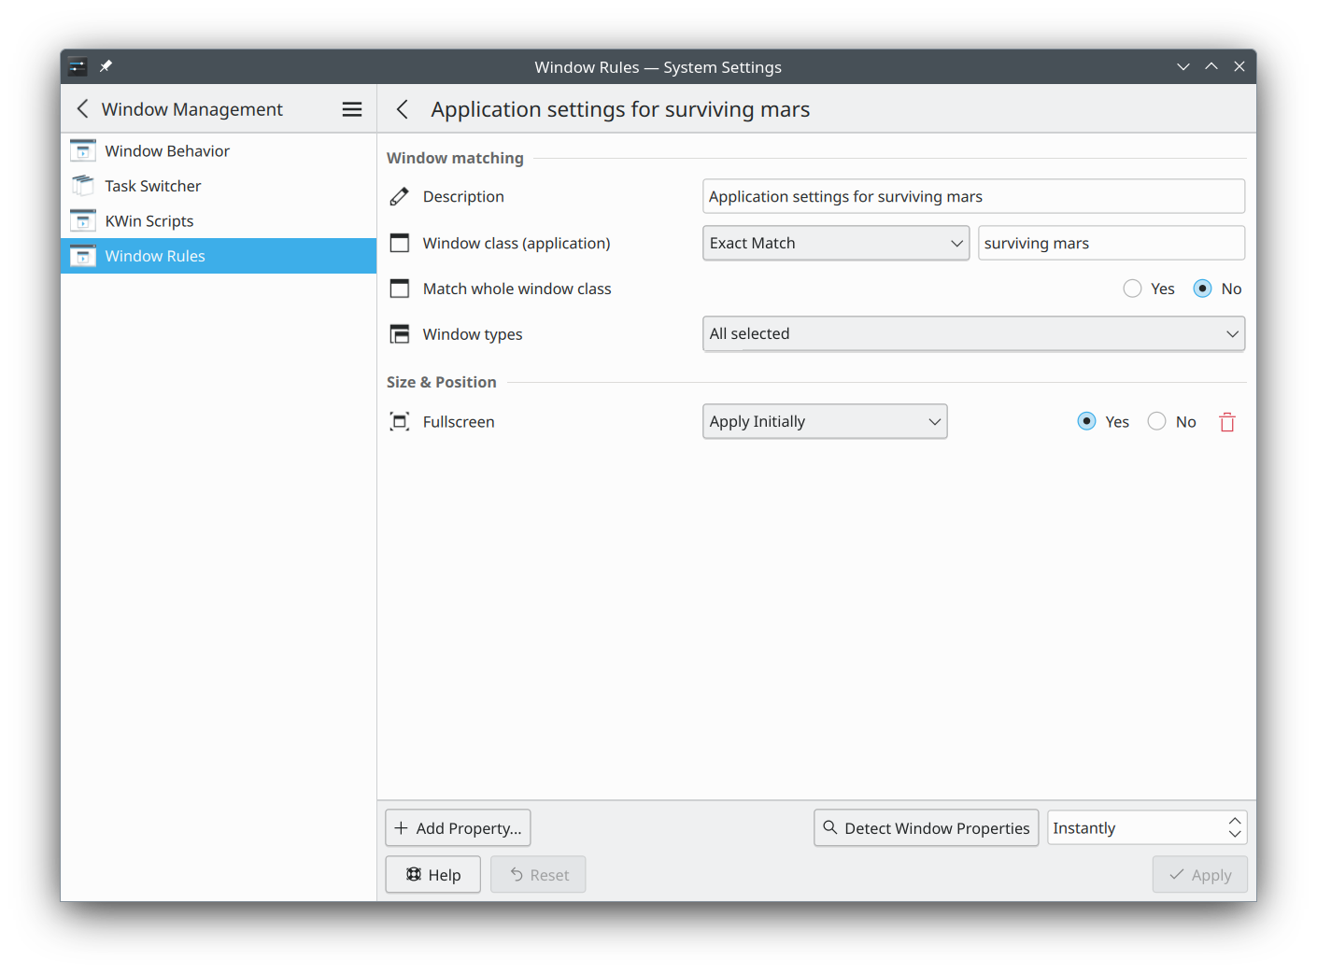
Task: Click the Task Switcher icon
Action: tap(83, 186)
